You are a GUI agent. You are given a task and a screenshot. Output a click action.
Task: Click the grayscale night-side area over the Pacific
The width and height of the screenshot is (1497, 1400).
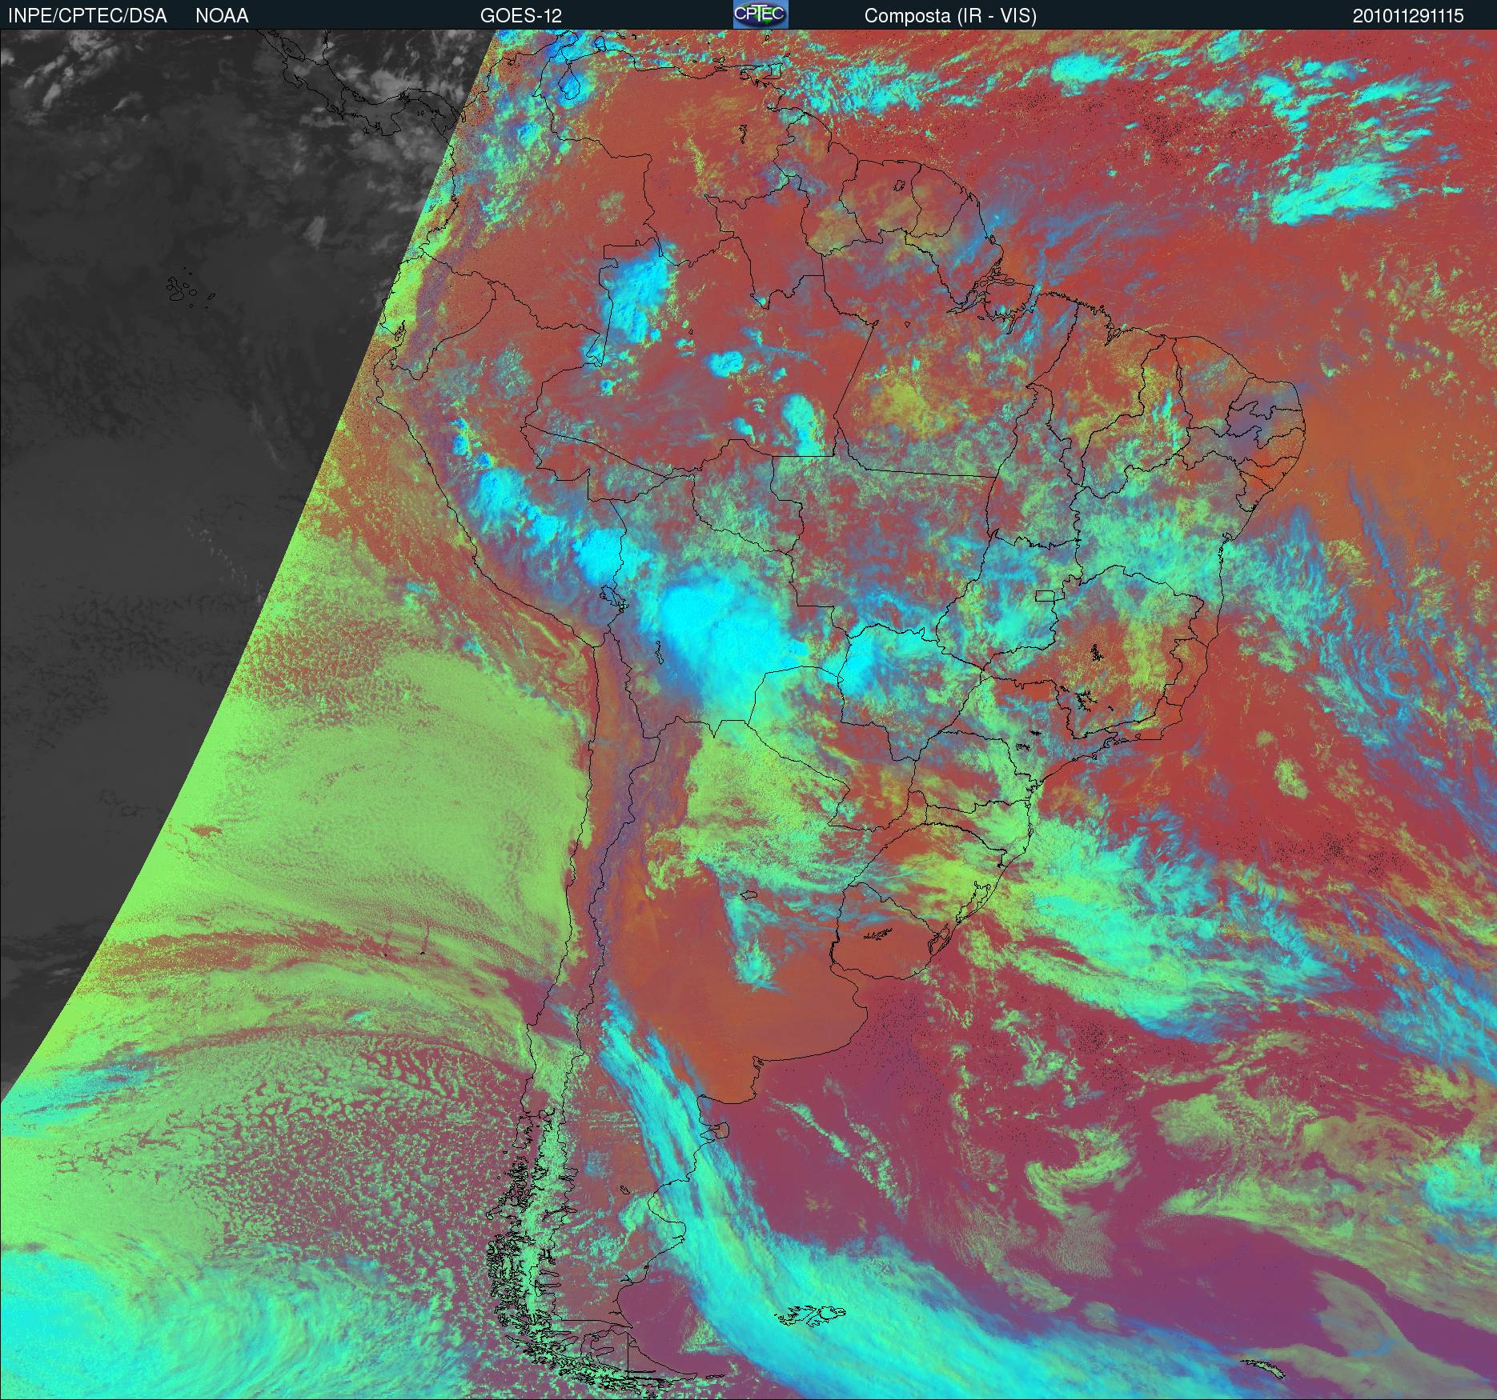point(160,400)
